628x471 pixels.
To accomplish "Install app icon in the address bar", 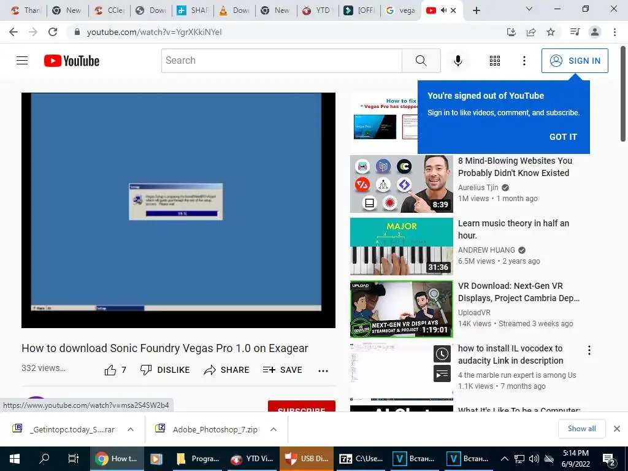I will pos(511,32).
